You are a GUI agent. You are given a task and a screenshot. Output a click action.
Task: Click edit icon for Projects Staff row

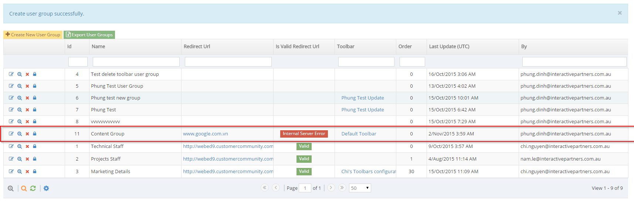click(x=11, y=159)
